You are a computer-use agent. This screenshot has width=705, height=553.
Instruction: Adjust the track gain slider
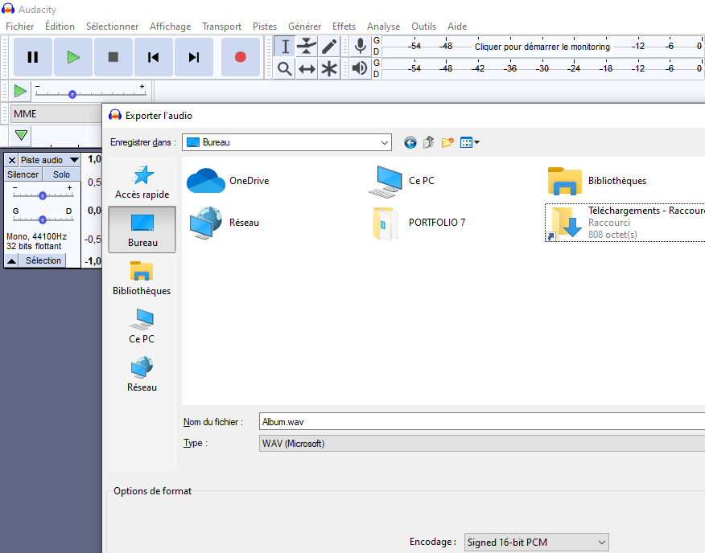pyautogui.click(x=43, y=195)
